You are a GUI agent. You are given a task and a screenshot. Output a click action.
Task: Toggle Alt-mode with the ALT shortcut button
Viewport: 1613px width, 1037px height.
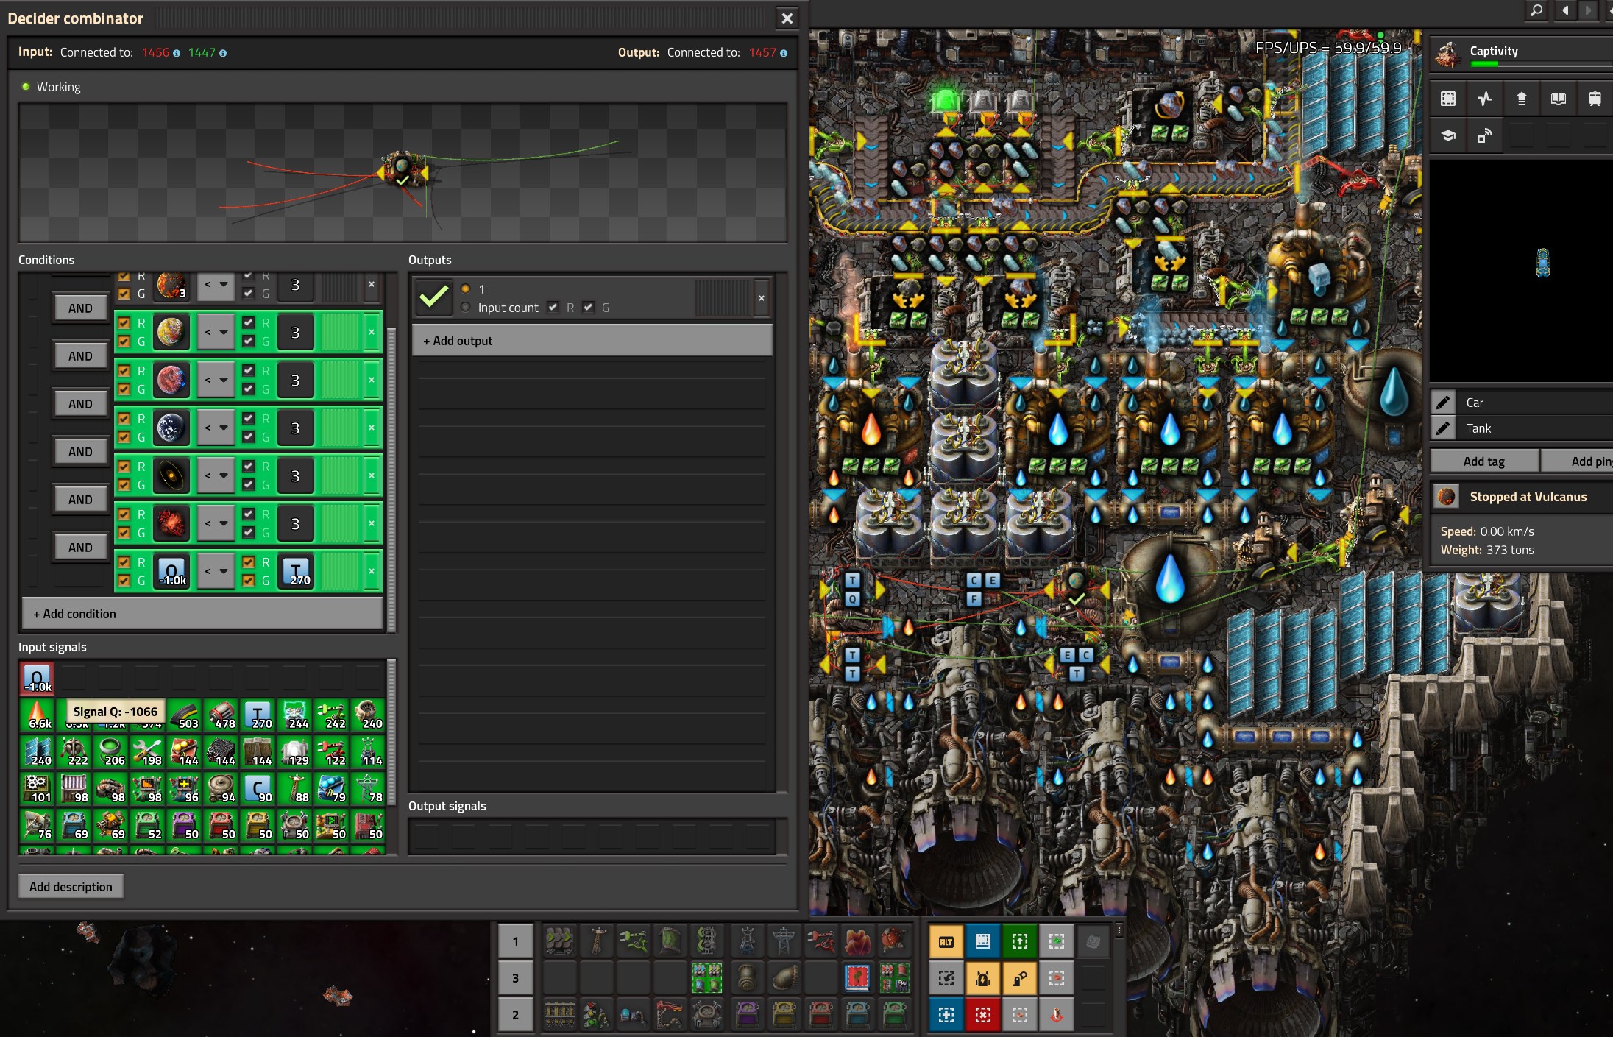[x=946, y=941]
